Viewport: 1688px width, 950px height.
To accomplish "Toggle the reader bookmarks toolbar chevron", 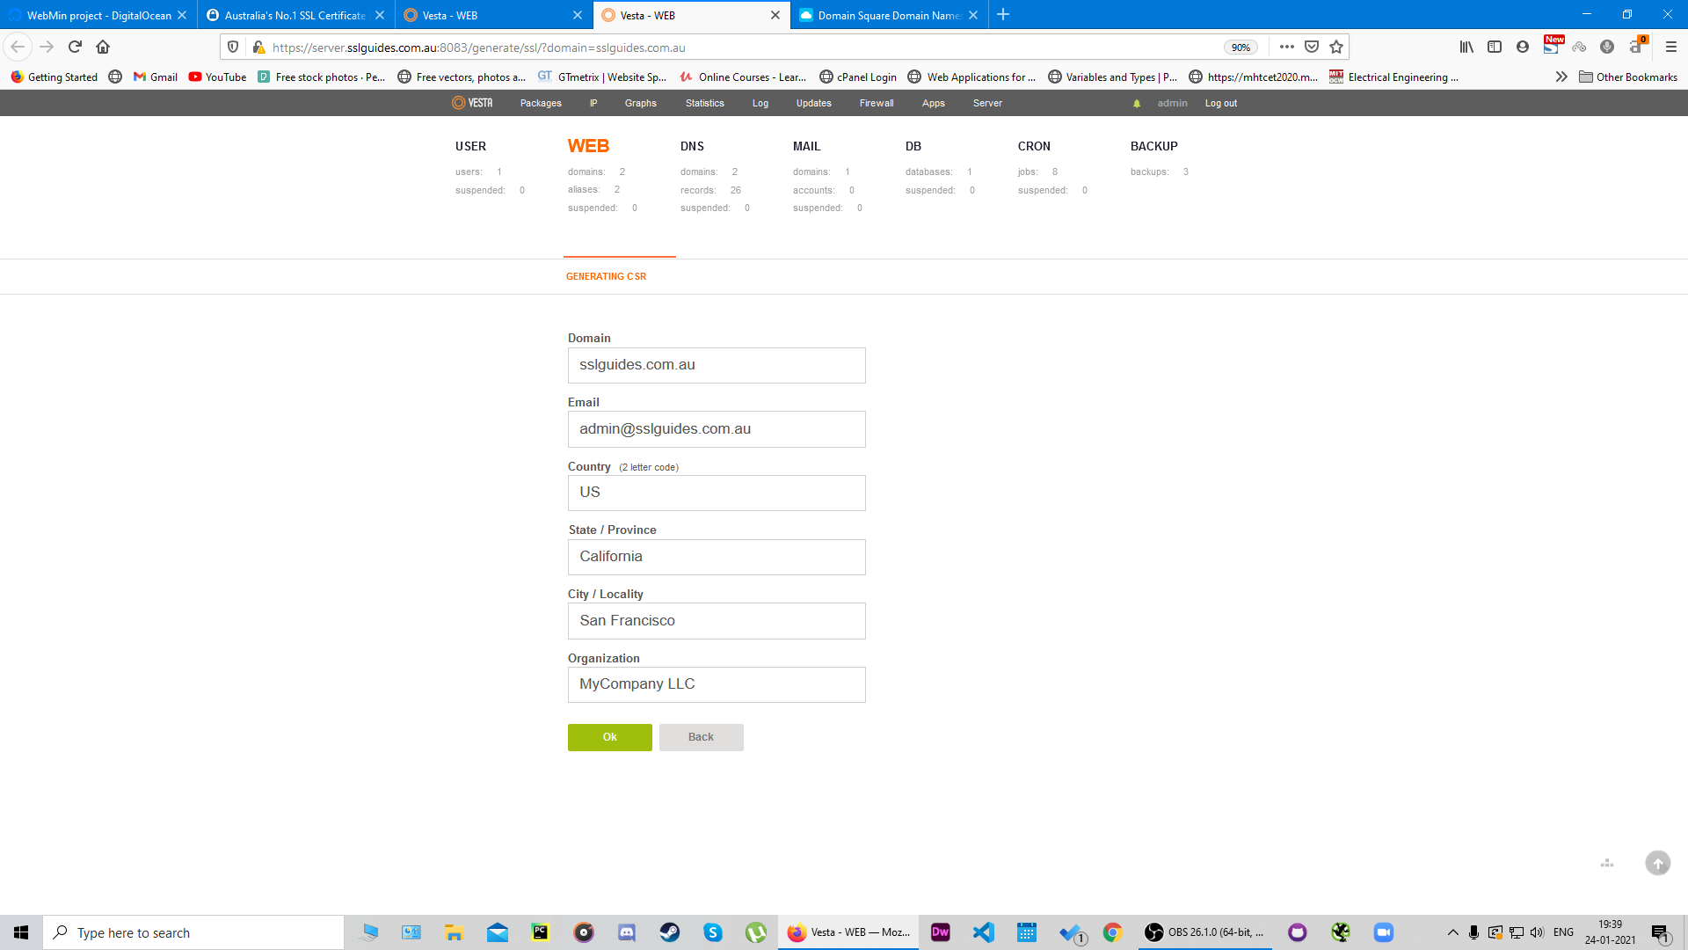I will click(x=1561, y=77).
